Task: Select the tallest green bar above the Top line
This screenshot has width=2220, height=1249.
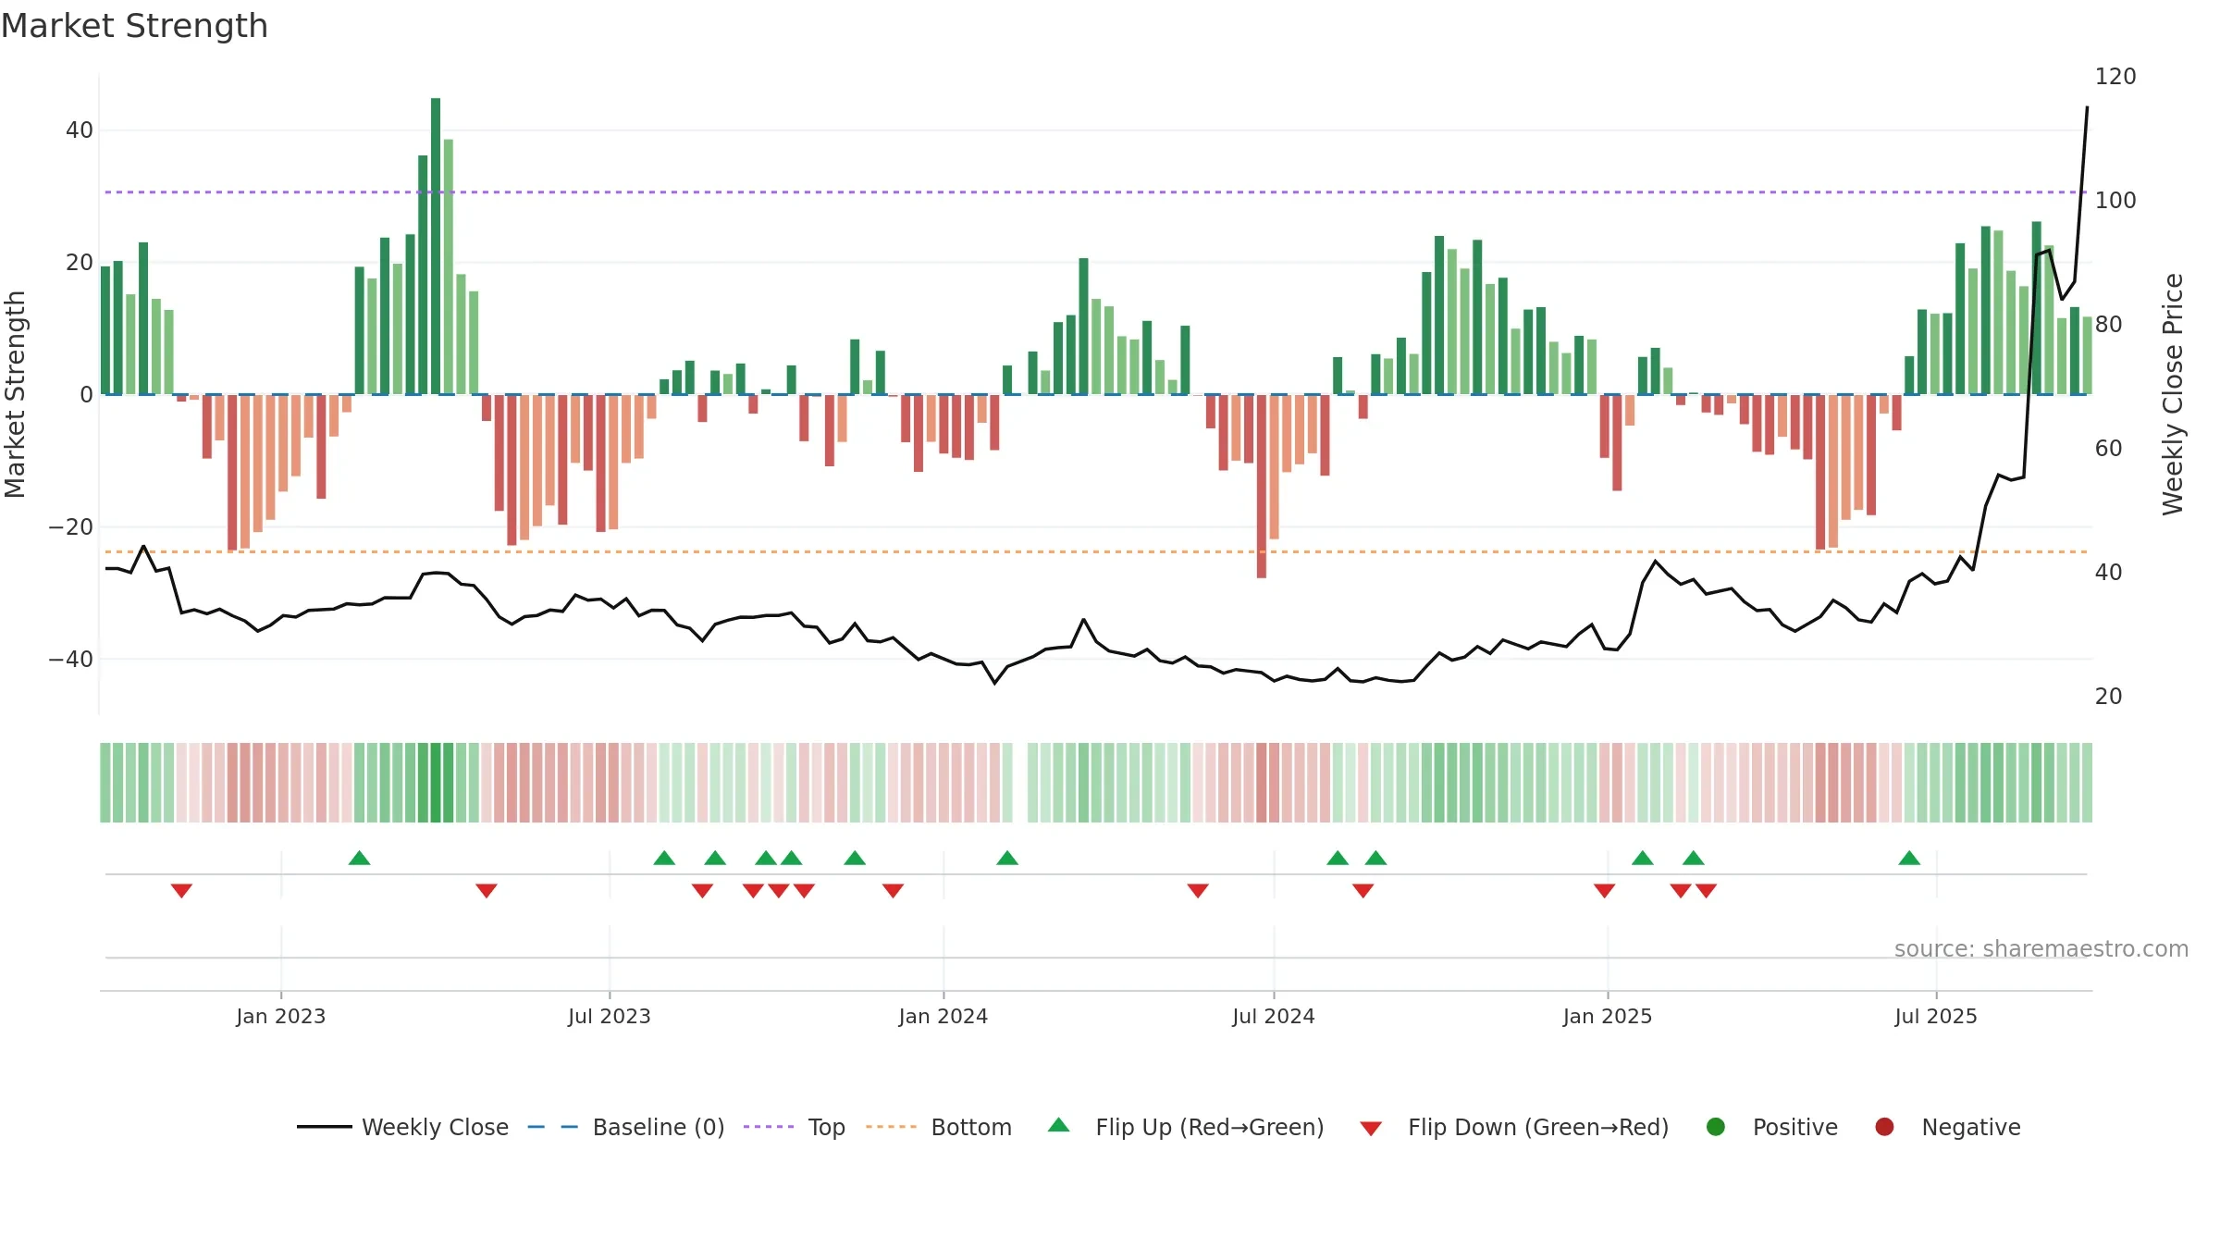Action: (x=436, y=246)
